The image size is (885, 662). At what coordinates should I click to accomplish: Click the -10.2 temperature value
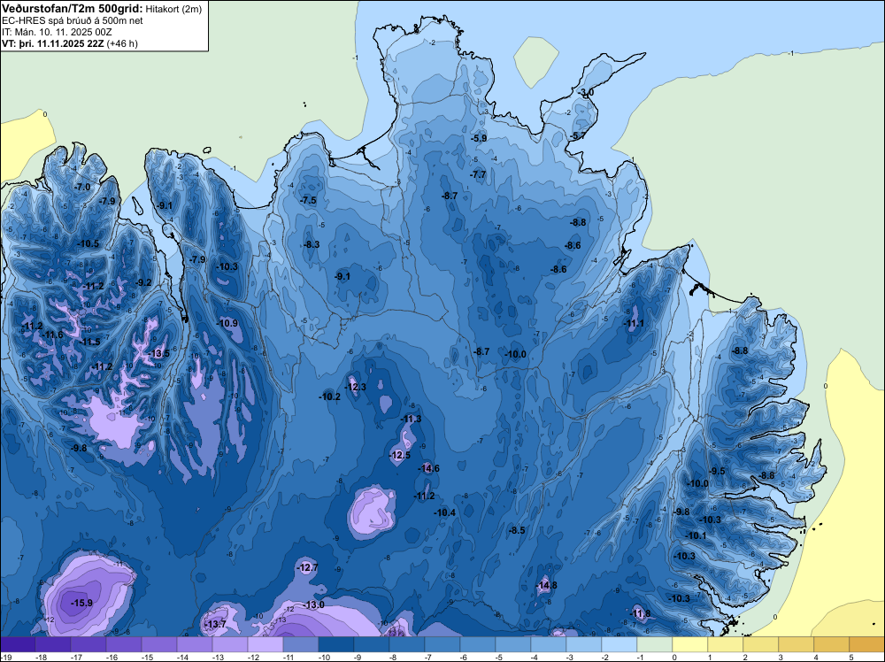pyautogui.click(x=329, y=396)
